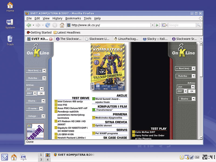Click the home folder icon in the panel
Viewport: 216px width, 162px height.
pos(14,157)
